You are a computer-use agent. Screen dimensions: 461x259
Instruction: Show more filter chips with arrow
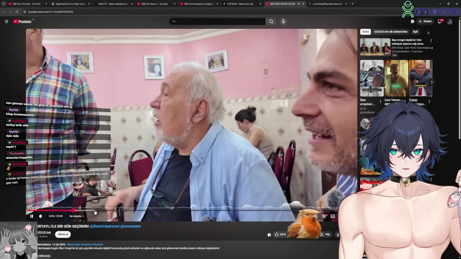point(428,33)
